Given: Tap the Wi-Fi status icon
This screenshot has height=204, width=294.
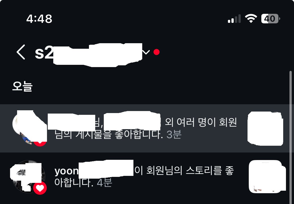Looking at the screenshot, I should 251,19.
